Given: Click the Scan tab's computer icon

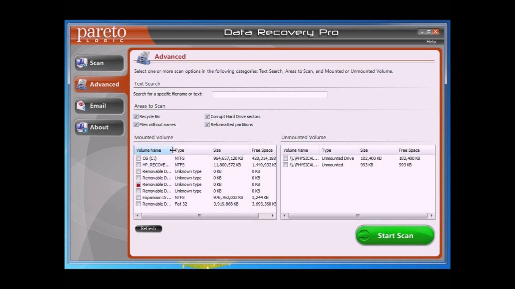Looking at the screenshot, I should click(82, 63).
